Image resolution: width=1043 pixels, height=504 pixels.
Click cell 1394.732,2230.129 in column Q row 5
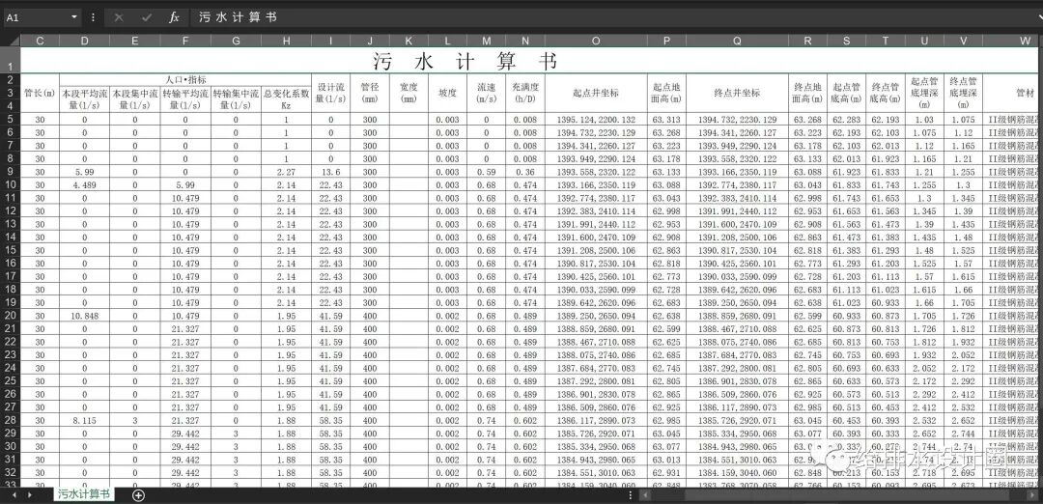pyautogui.click(x=737, y=120)
